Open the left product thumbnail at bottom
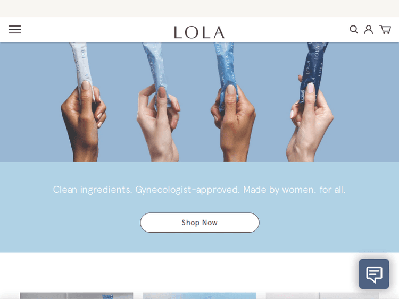The width and height of the screenshot is (399, 299). 76,296
